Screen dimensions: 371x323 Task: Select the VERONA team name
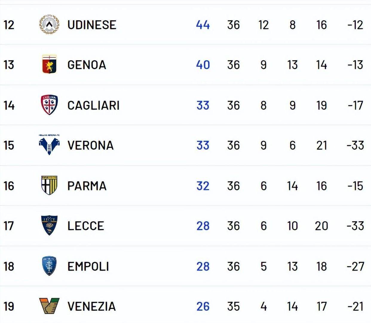(91, 145)
